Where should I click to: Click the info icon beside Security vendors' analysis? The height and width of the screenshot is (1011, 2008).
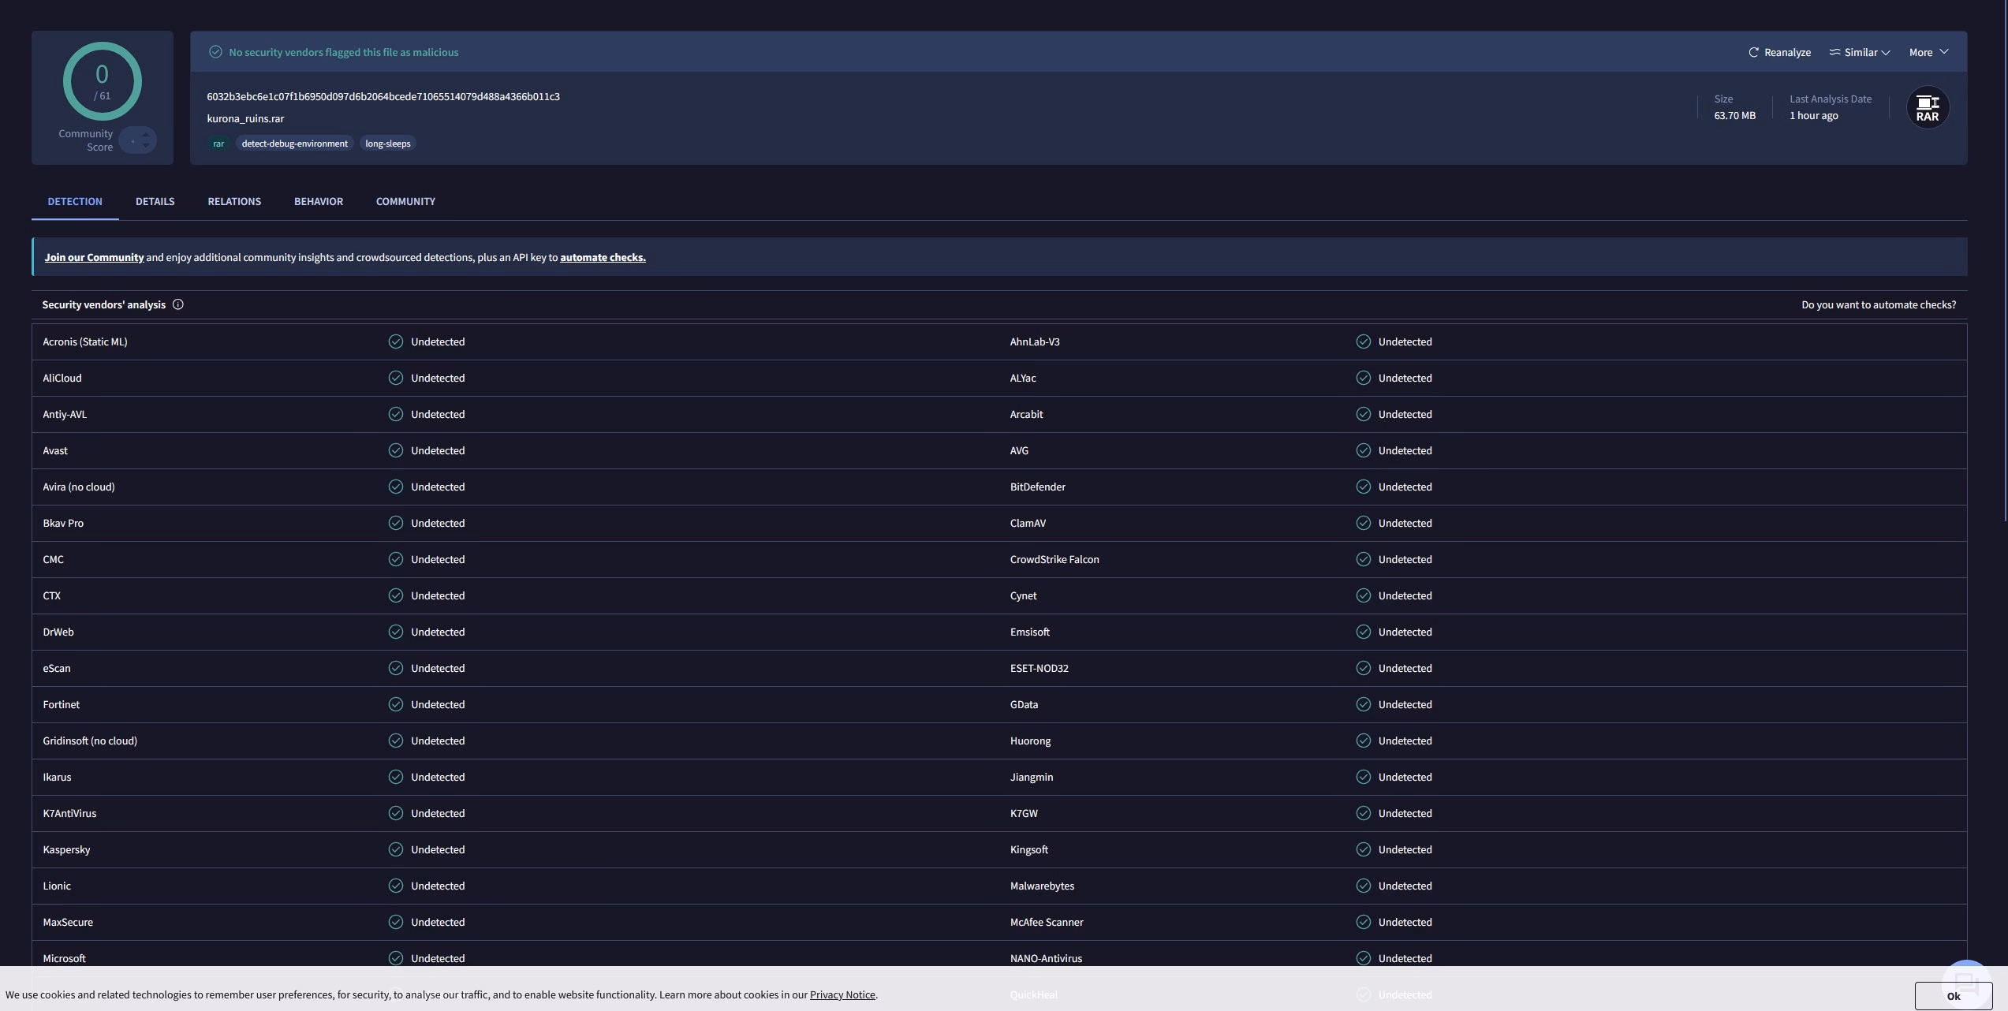(178, 304)
